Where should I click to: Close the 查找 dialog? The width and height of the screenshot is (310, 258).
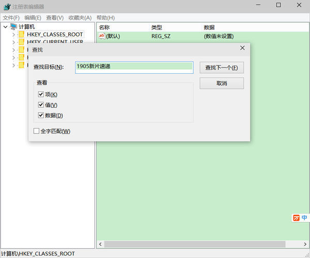[x=242, y=48]
